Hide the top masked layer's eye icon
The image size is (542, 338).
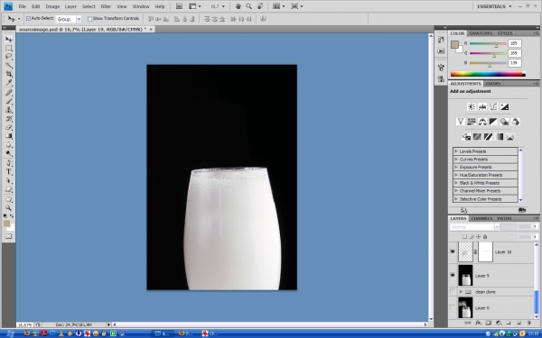[x=453, y=251]
